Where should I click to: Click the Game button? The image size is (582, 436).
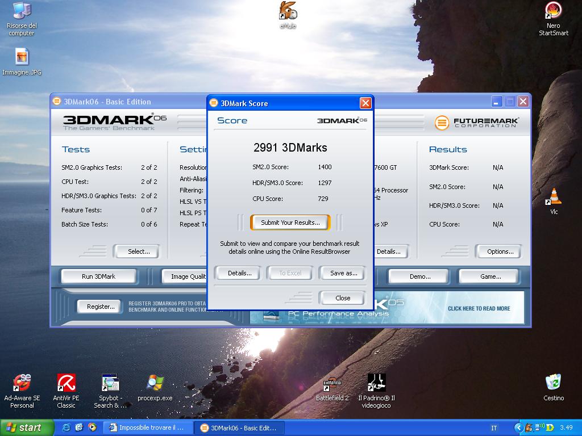(489, 276)
